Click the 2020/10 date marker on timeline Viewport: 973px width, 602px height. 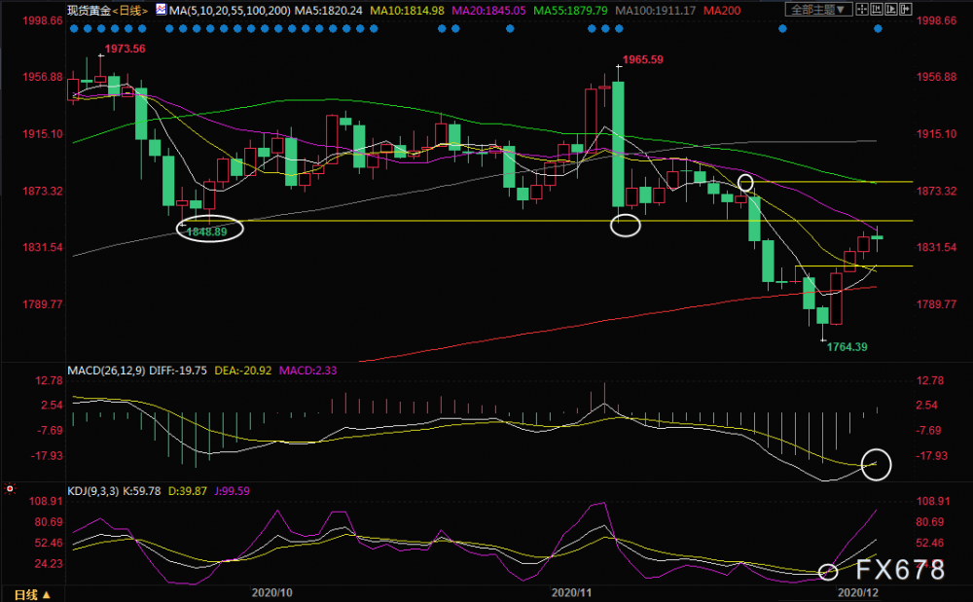tap(271, 592)
